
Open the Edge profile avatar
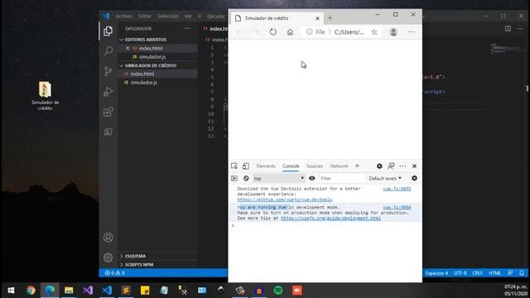[393, 31]
